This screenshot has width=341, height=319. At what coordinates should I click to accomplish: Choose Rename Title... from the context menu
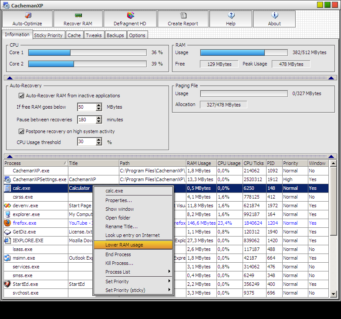(133, 226)
